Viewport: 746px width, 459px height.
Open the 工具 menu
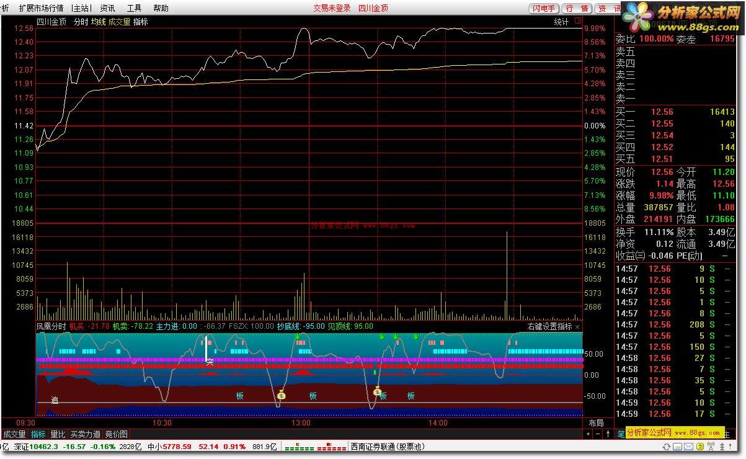pos(134,8)
